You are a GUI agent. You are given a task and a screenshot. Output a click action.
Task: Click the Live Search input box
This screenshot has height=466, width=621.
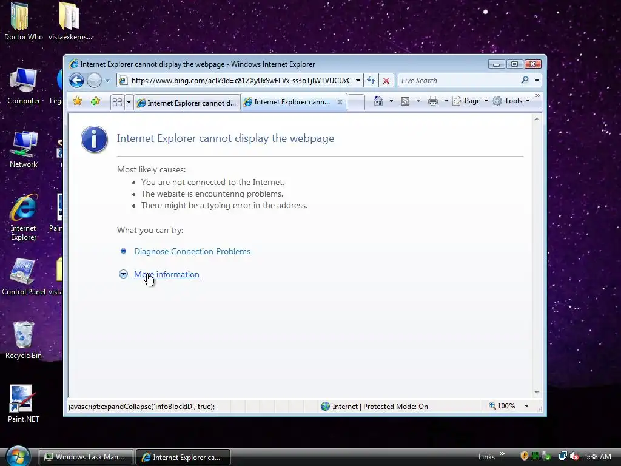(458, 81)
